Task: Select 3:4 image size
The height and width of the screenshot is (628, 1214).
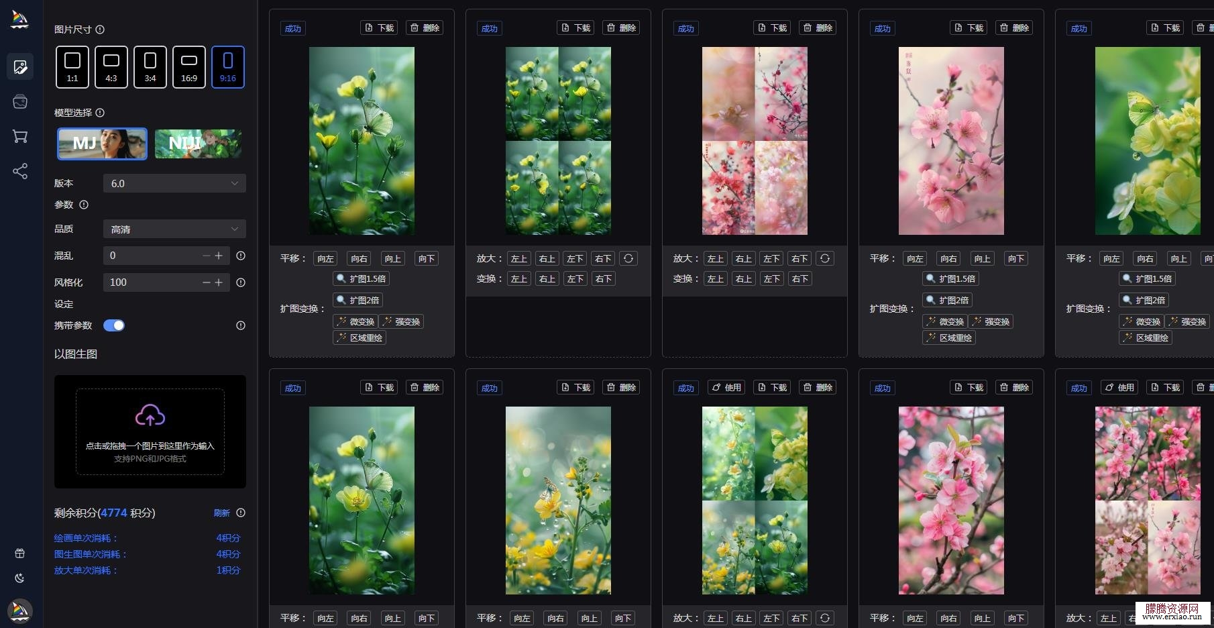Action: (x=150, y=67)
